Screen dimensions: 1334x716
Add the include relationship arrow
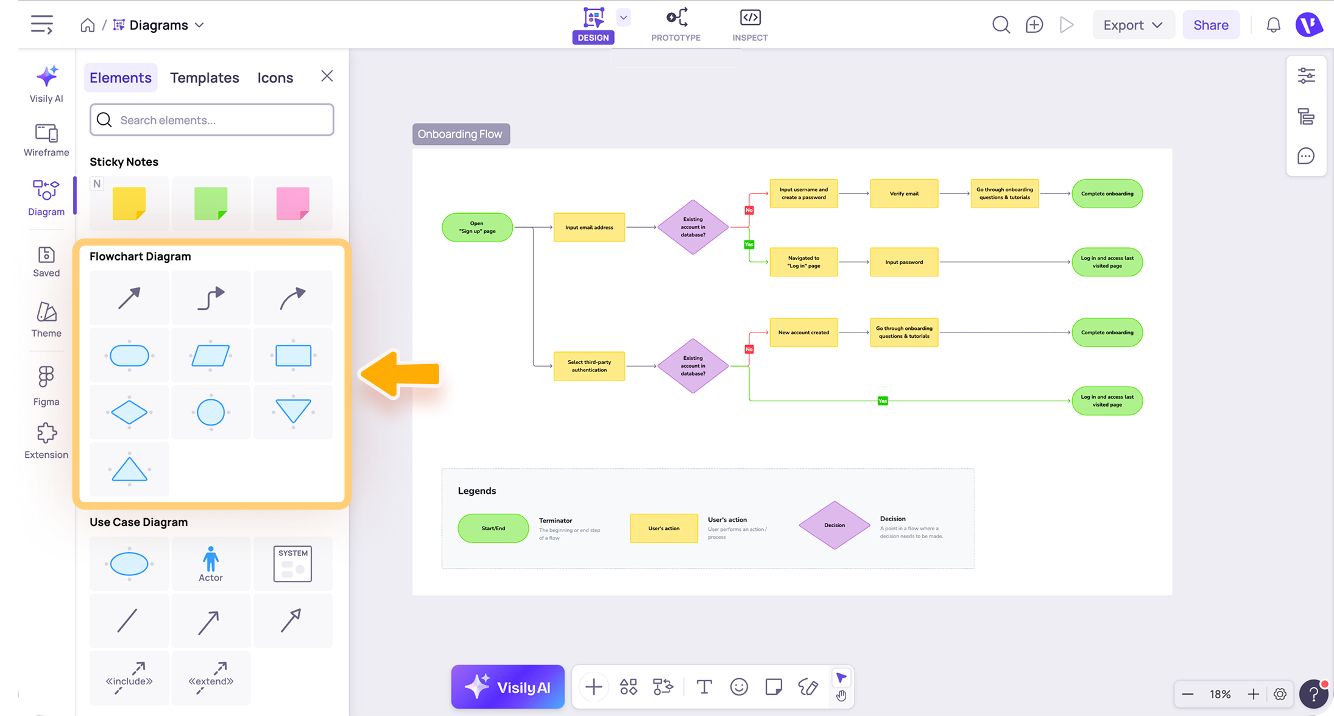[129, 678]
